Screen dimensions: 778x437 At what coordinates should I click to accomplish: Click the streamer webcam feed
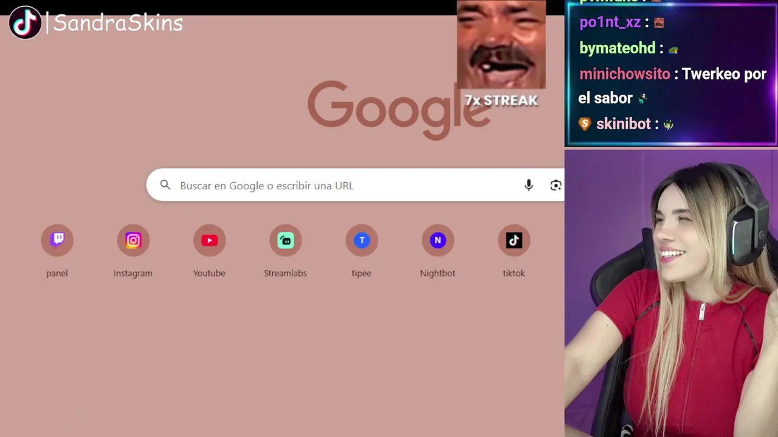(671, 293)
